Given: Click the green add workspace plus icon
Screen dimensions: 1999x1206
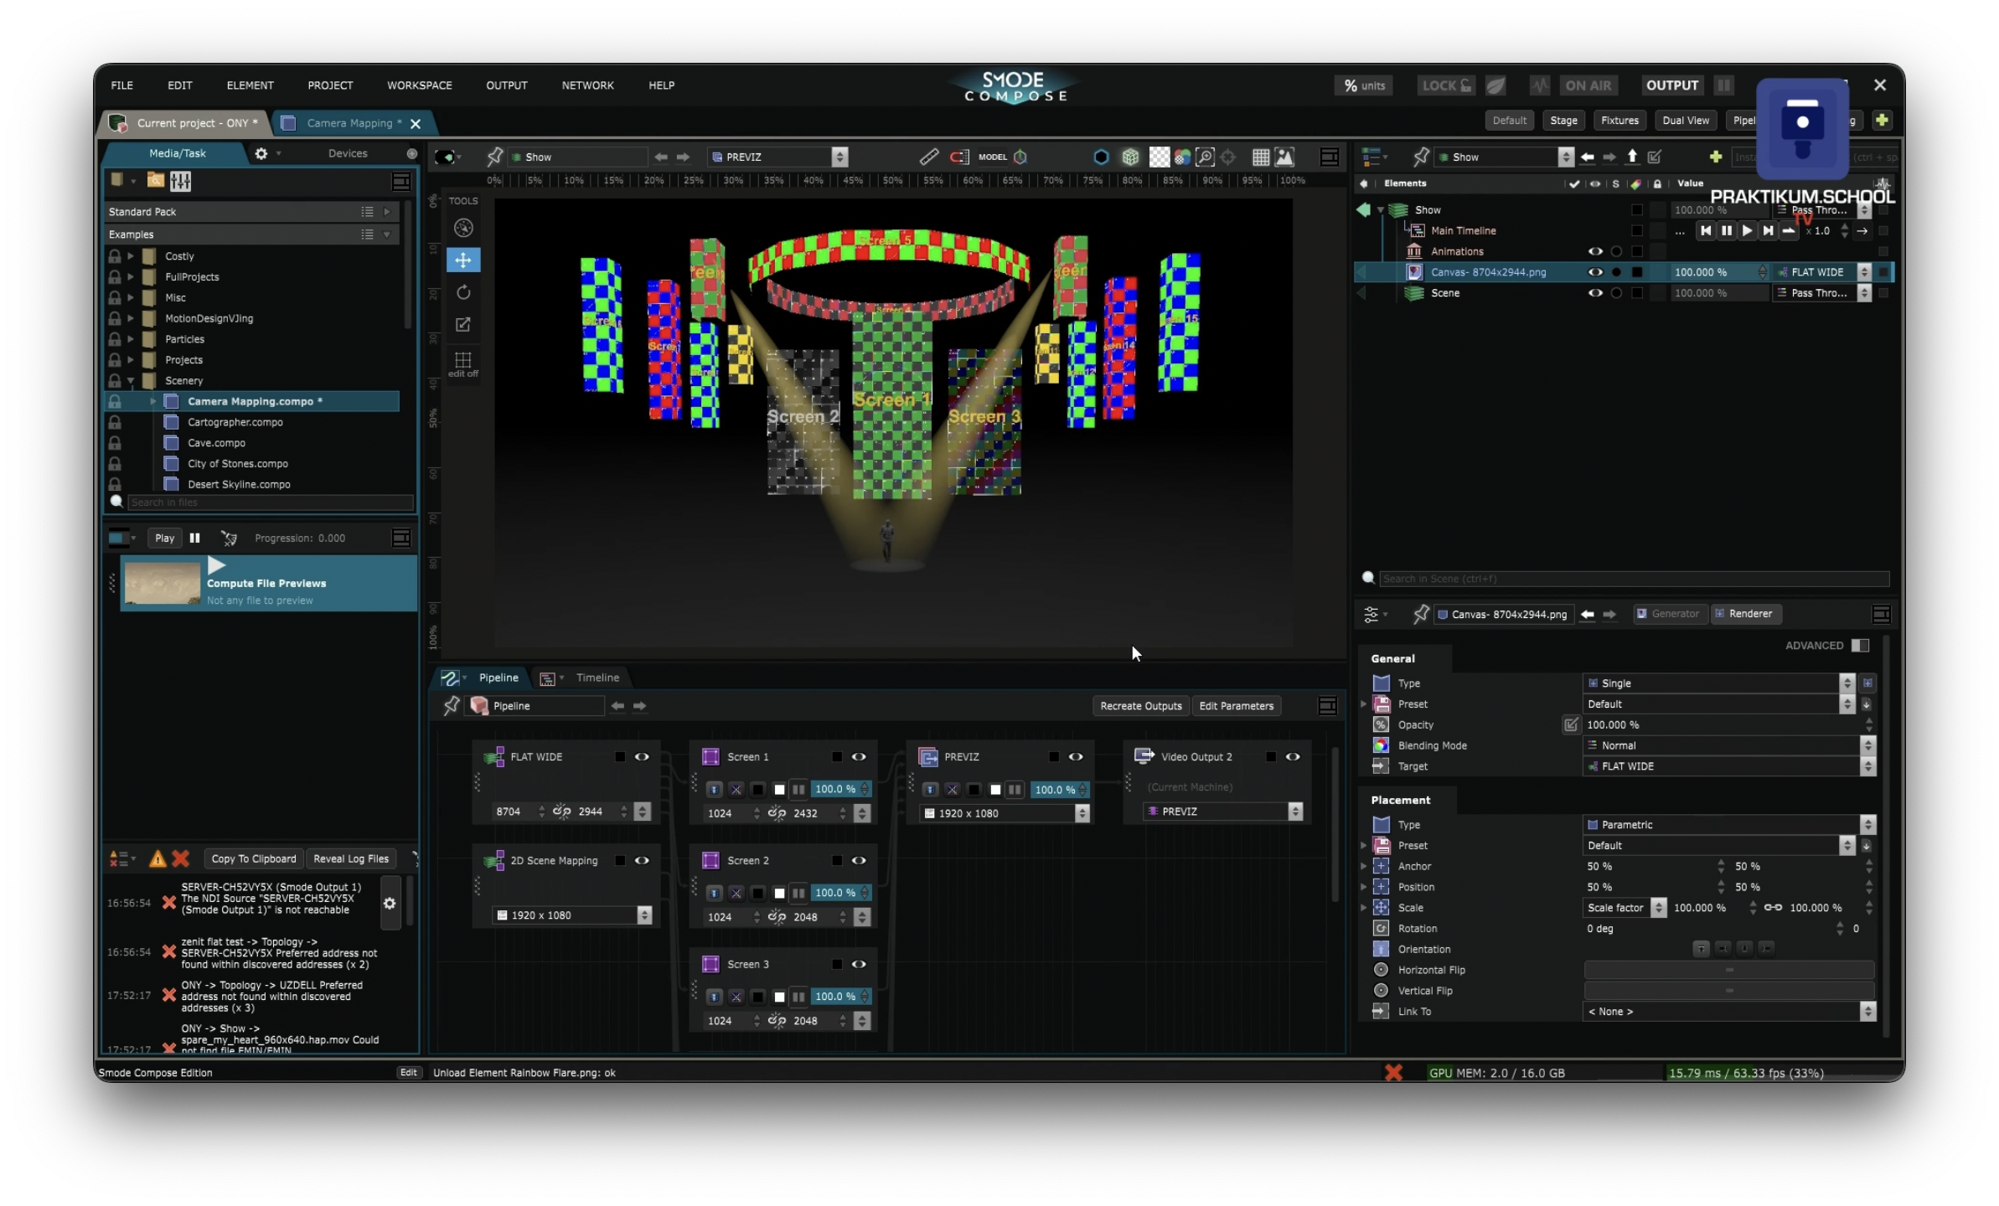Looking at the screenshot, I should click(1882, 121).
